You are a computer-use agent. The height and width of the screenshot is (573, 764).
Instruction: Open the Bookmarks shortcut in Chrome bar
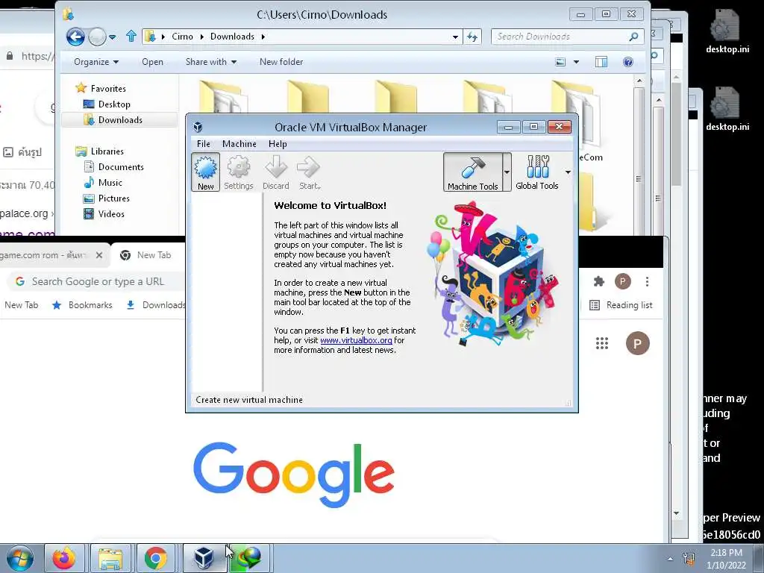point(82,305)
